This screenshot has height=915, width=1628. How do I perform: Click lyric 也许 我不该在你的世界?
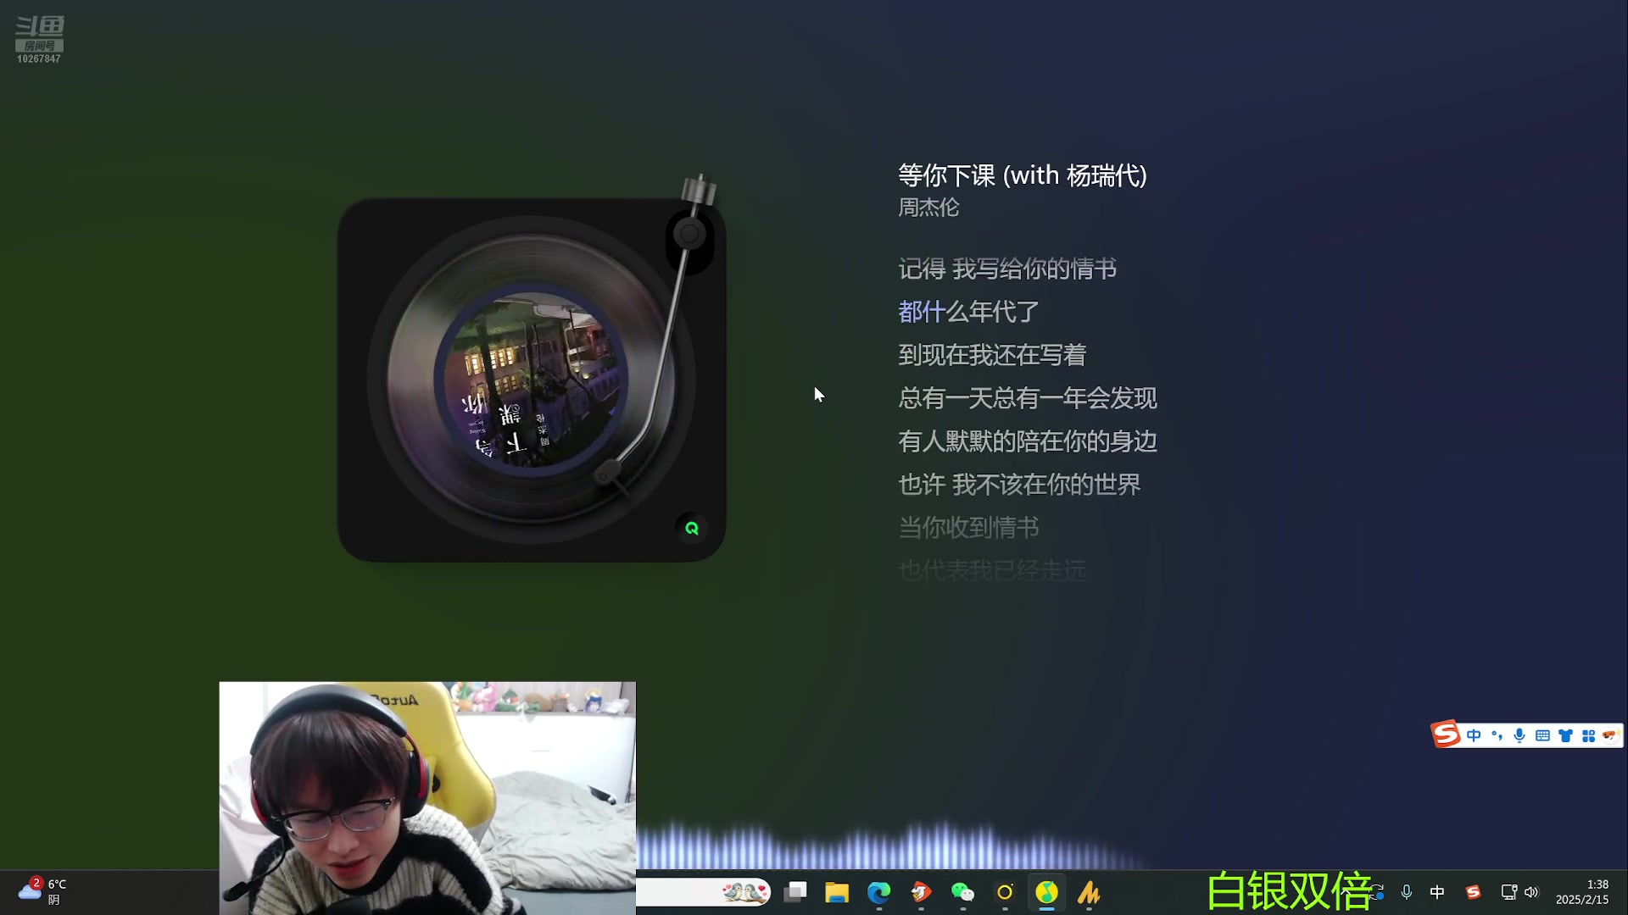pyautogui.click(x=1019, y=485)
